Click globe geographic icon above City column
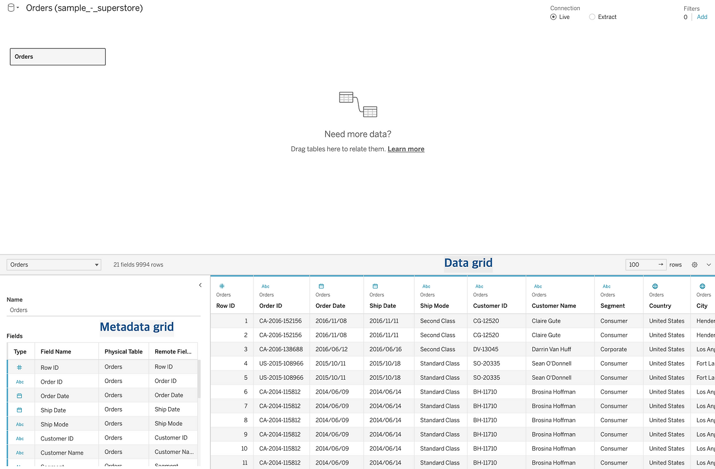This screenshot has height=469, width=715. [703, 286]
